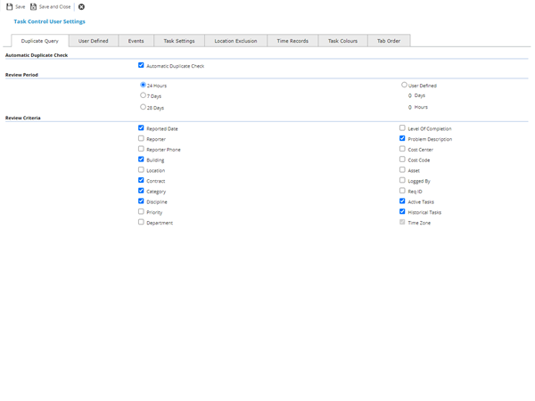The width and height of the screenshot is (535, 401).
Task: Uncheck the Historical Tasks checkbox
Action: [x=402, y=212]
